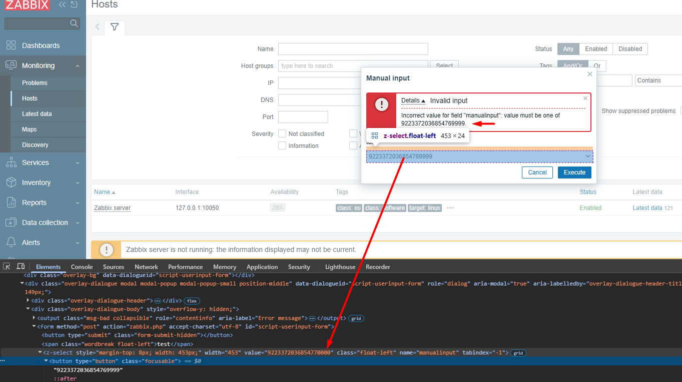Click the Services sidebar icon
Screen dimensions: 682x382
[11, 162]
